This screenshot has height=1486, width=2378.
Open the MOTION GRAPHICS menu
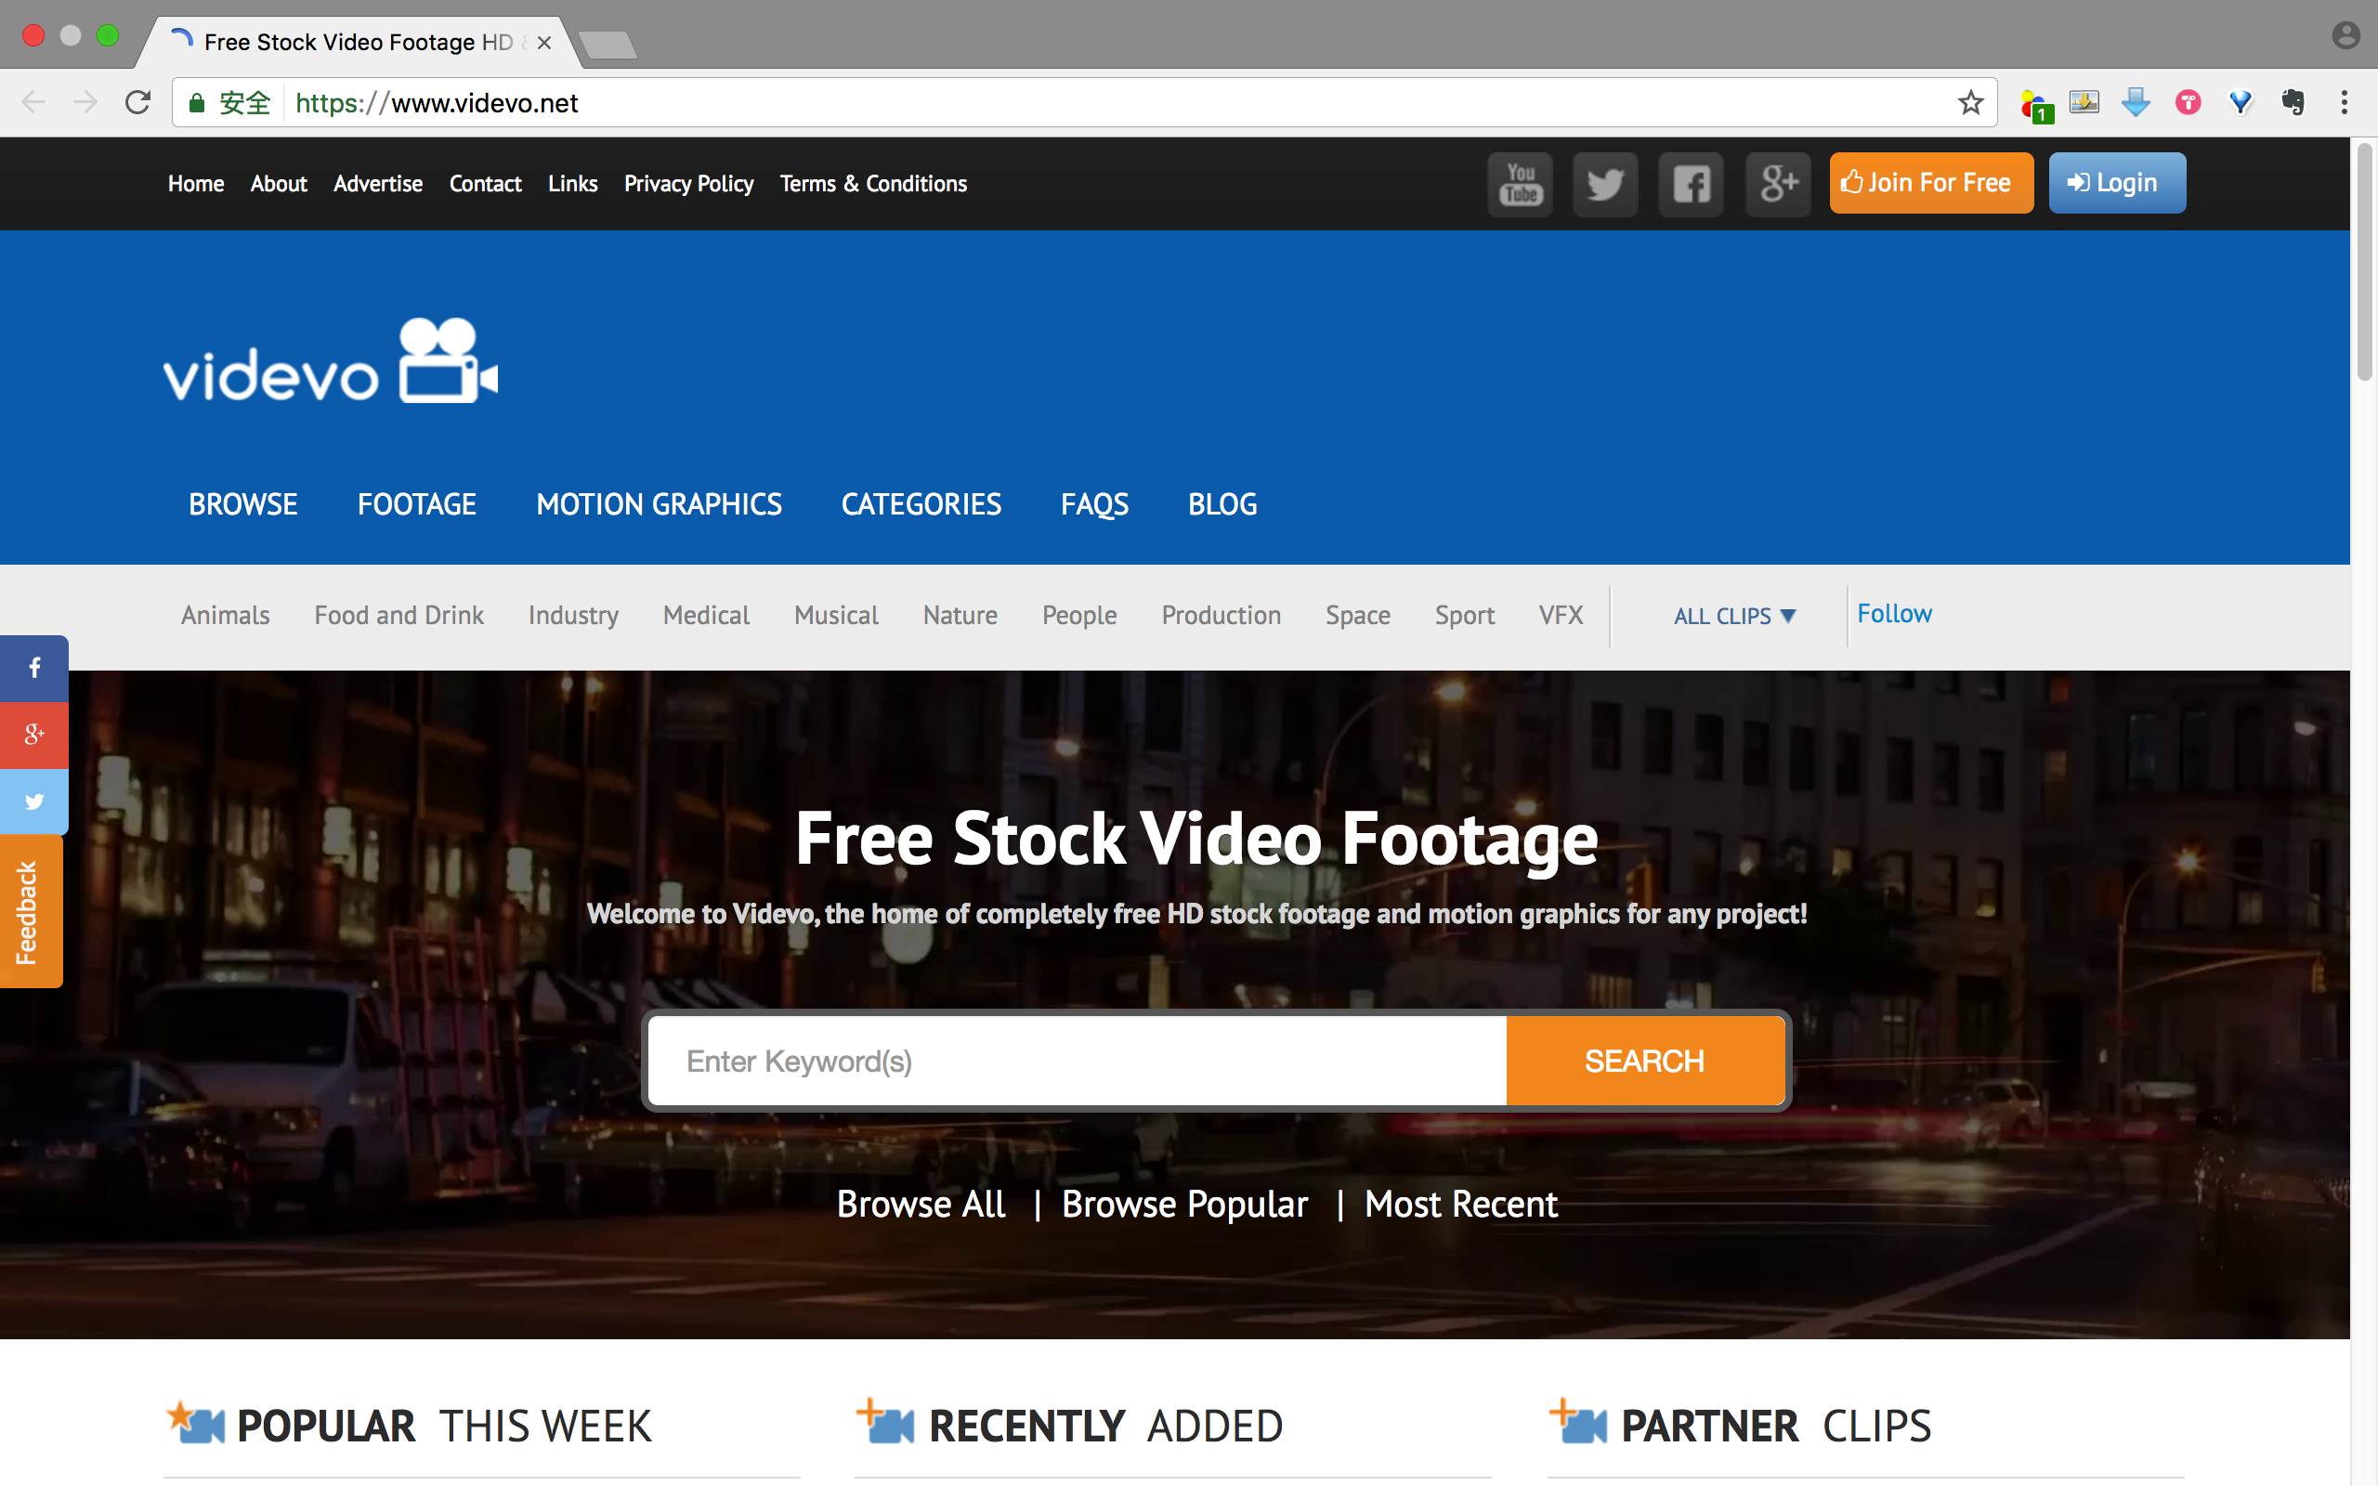(659, 504)
